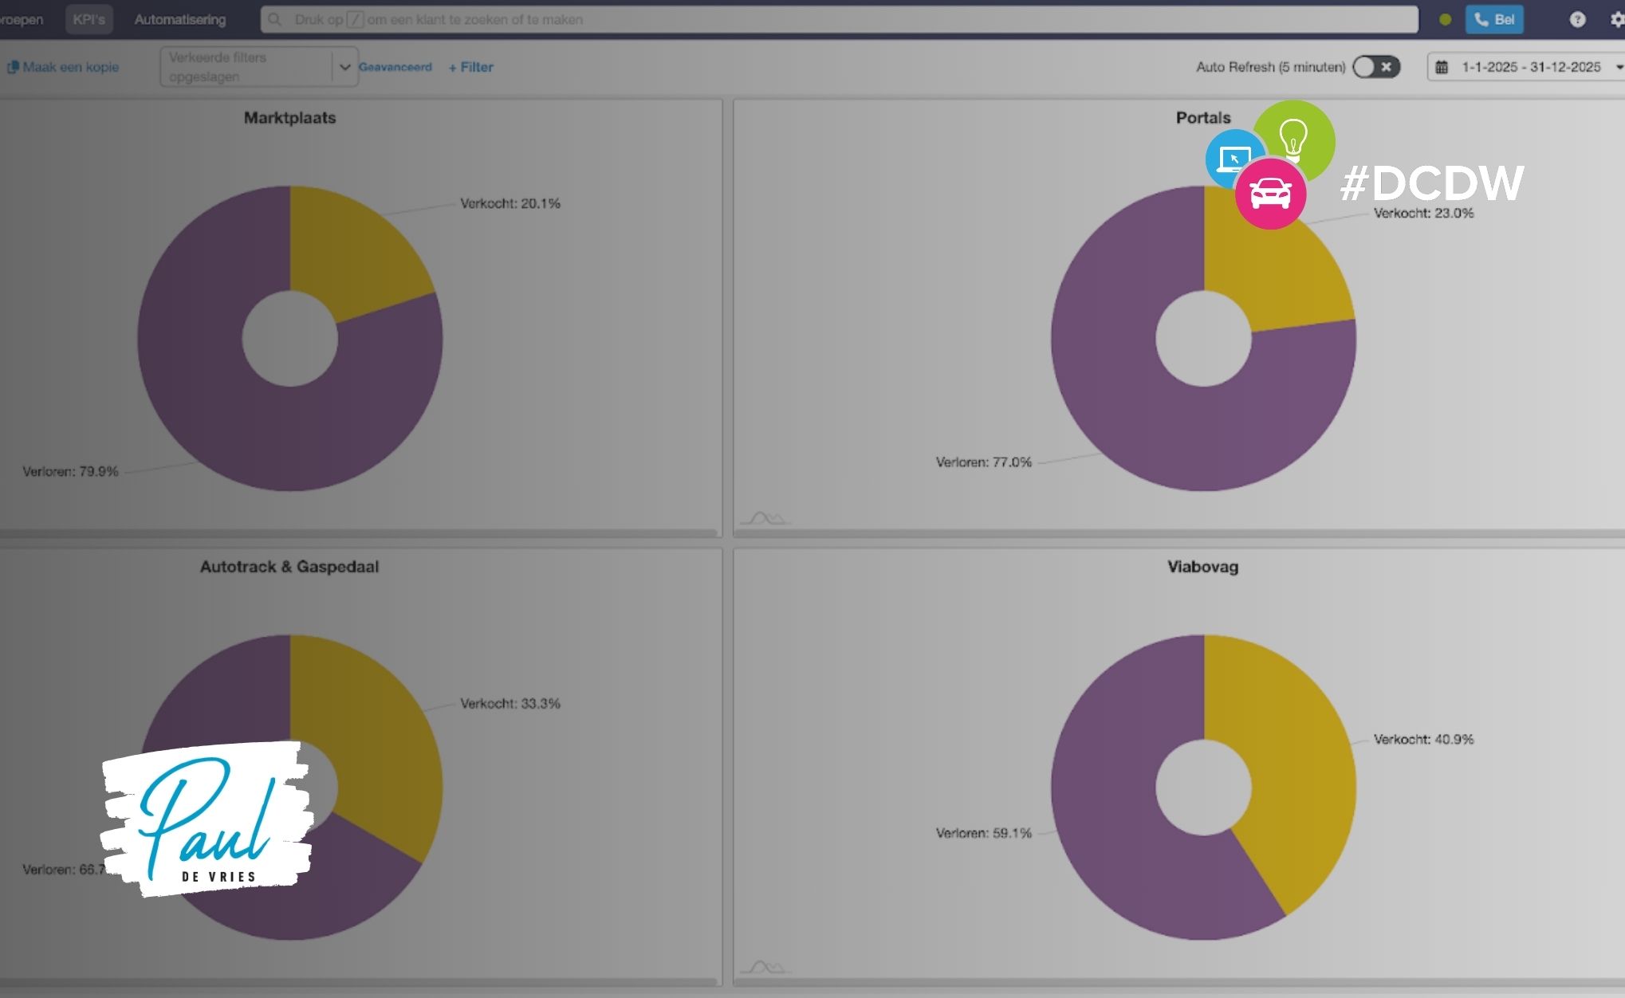Click the calendar icon in date range

[x=1442, y=67]
